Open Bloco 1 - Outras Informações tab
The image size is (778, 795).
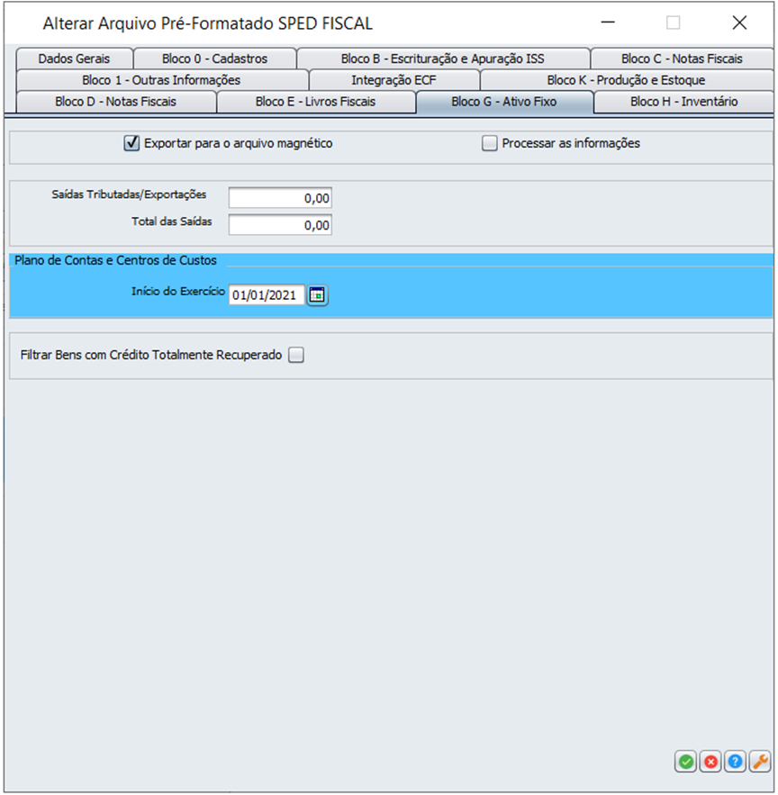[161, 80]
